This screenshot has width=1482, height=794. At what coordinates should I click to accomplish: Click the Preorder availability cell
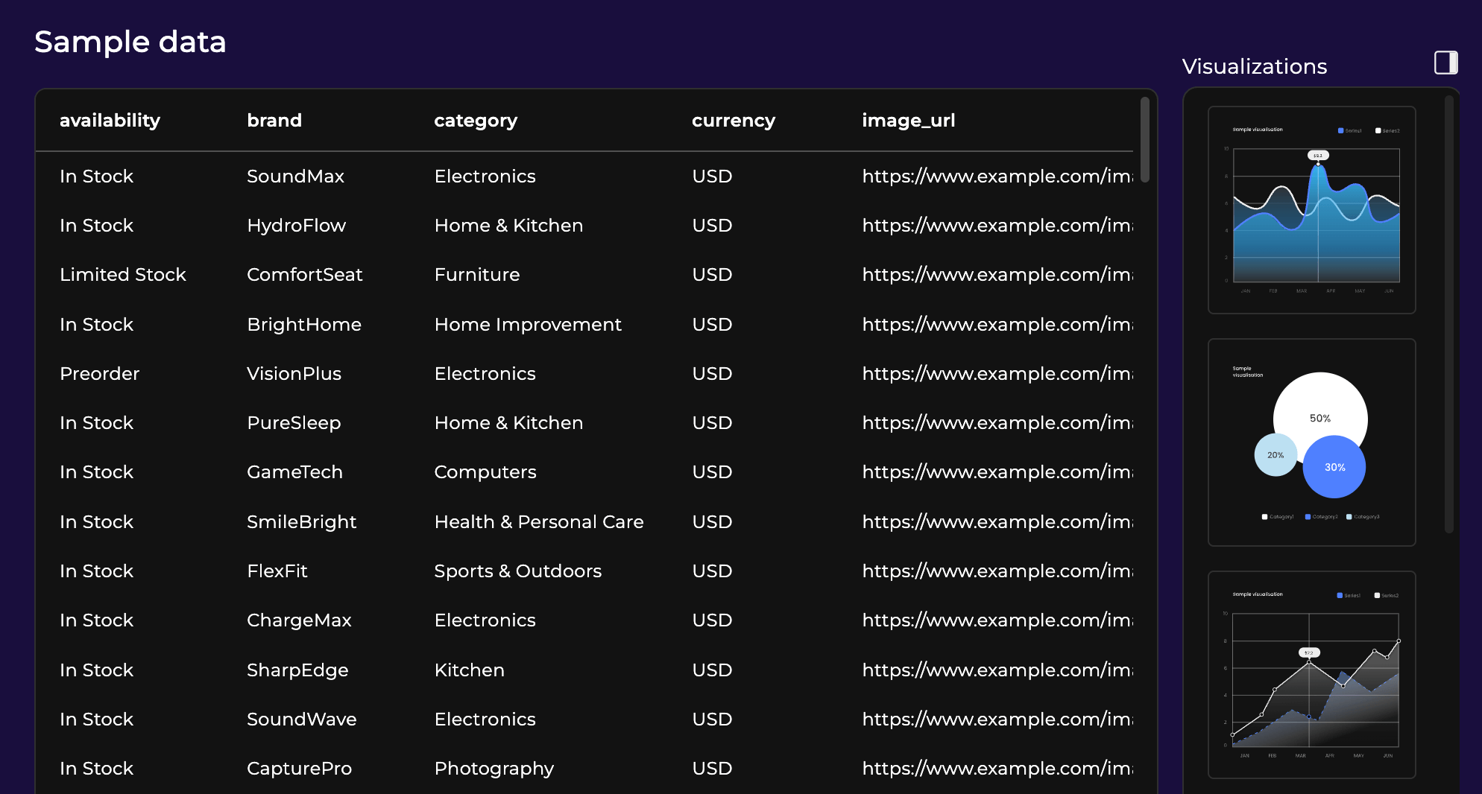coord(99,374)
